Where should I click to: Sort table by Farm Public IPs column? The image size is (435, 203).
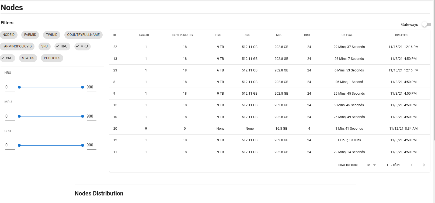pyautogui.click(x=182, y=35)
